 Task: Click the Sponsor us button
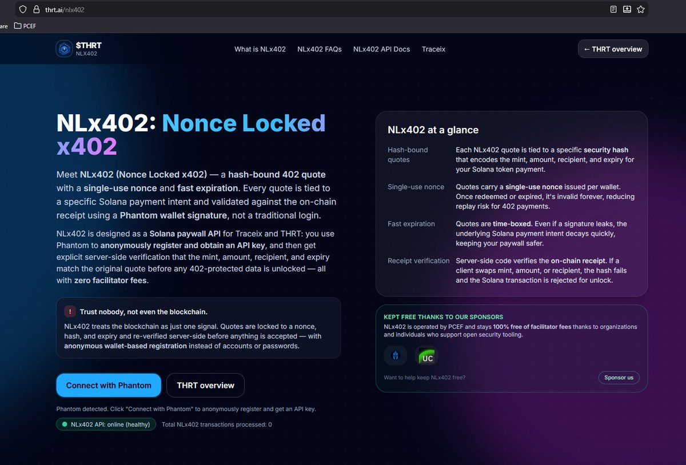(x=619, y=378)
